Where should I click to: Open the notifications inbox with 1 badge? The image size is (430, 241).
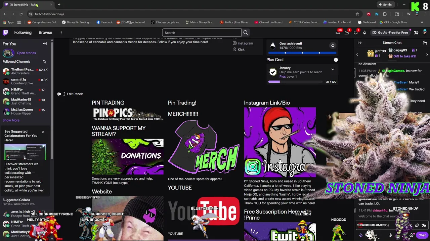click(347, 32)
